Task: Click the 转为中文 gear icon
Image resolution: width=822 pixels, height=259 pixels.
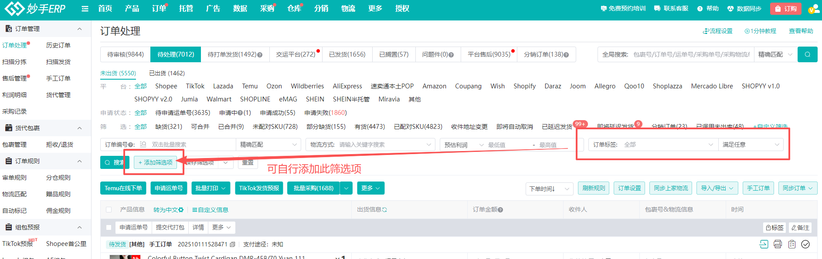Action: point(181,210)
